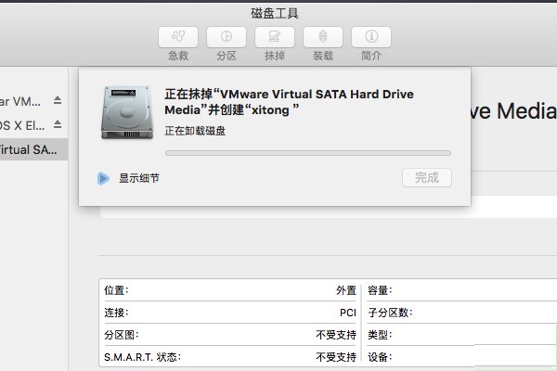Select the VM... disk sidebar row
557x371 pixels.
[33, 101]
